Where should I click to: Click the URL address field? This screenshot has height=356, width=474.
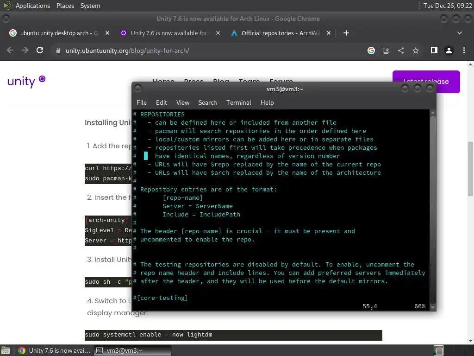(209, 51)
